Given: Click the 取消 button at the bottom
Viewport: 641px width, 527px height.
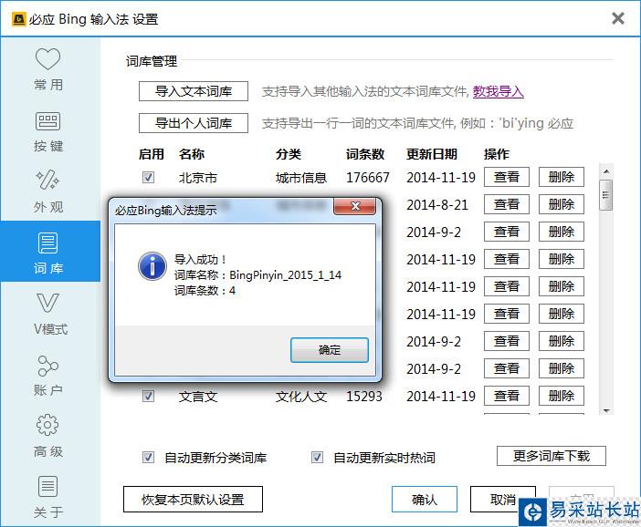Looking at the screenshot, I should (502, 499).
